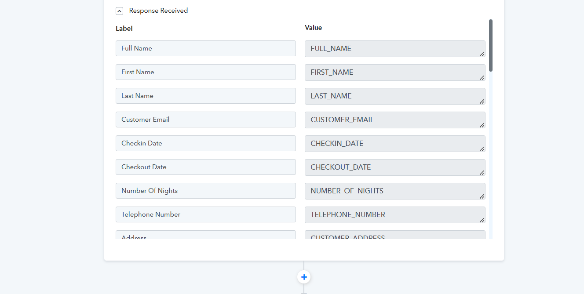Click the Address label field
This screenshot has width=584, height=294.
(x=205, y=235)
